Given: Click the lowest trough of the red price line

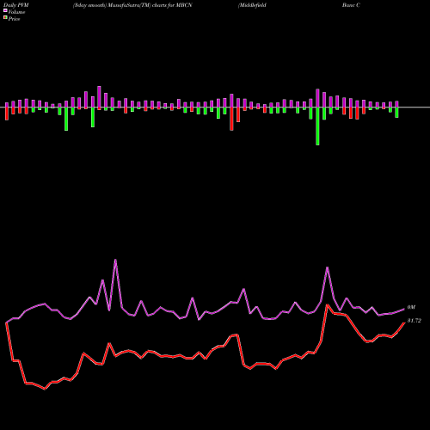Looking at the screenshot, I should coord(45,389).
